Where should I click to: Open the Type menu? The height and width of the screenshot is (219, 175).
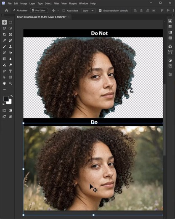[40, 3]
